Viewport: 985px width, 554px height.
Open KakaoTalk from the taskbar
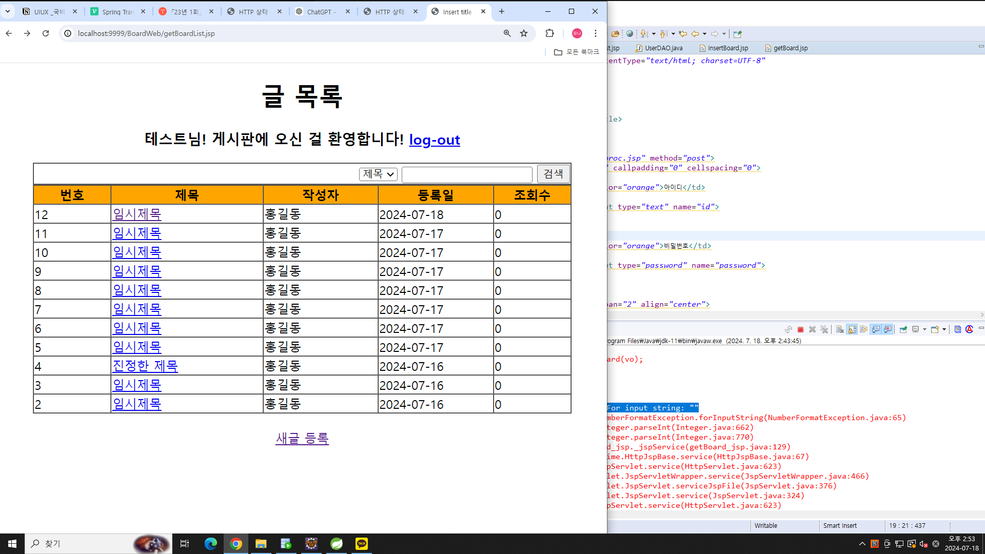point(362,544)
